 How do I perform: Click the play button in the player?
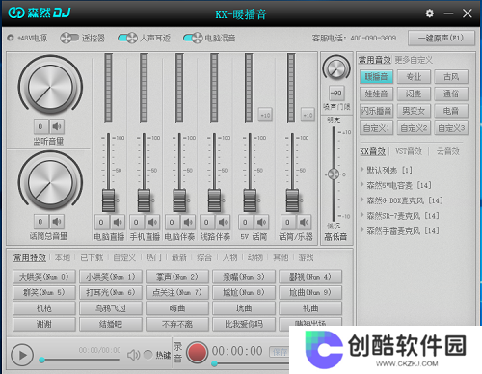[22, 355]
